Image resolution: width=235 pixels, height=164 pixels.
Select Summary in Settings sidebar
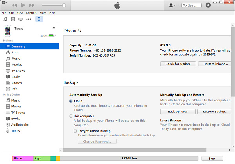click(x=29, y=46)
